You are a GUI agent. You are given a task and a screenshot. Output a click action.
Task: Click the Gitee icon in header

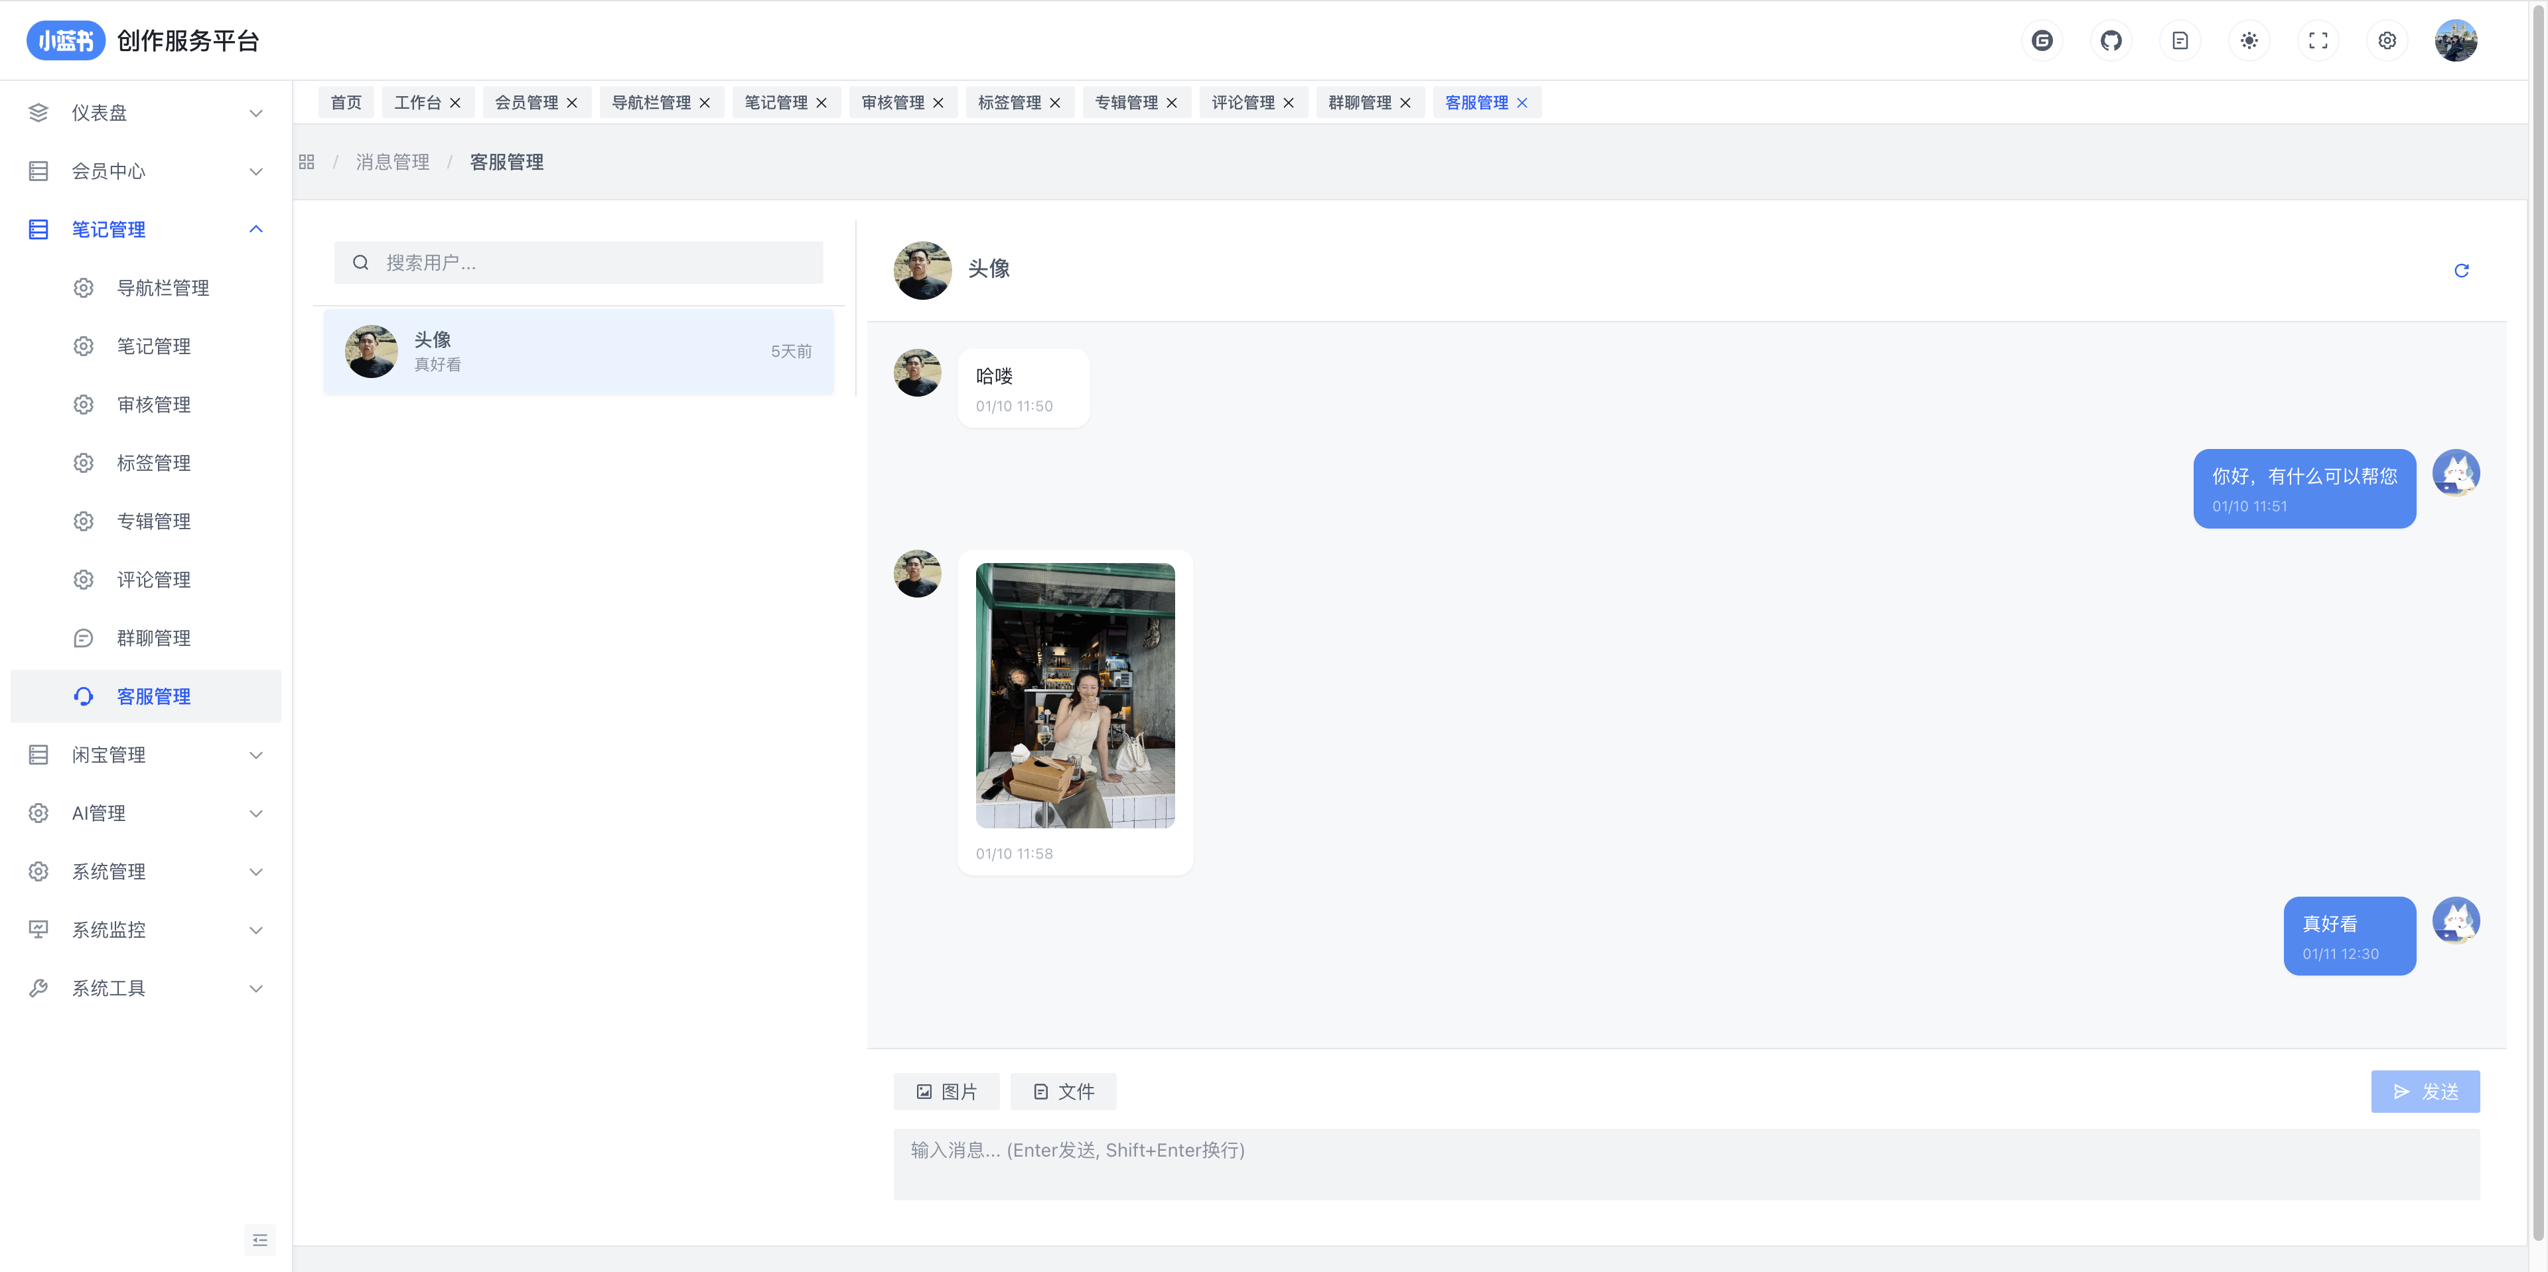[x=2042, y=40]
